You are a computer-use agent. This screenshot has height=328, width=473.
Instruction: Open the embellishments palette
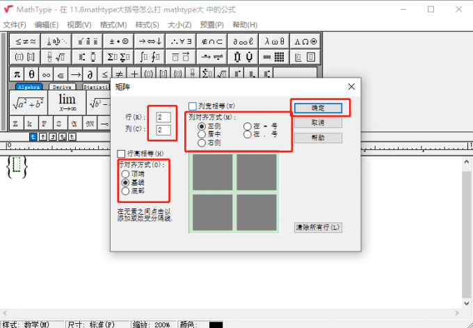click(88, 41)
